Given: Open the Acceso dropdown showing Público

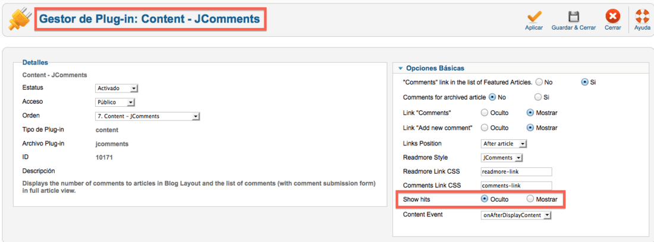Looking at the screenshot, I should pyautogui.click(x=115, y=102).
